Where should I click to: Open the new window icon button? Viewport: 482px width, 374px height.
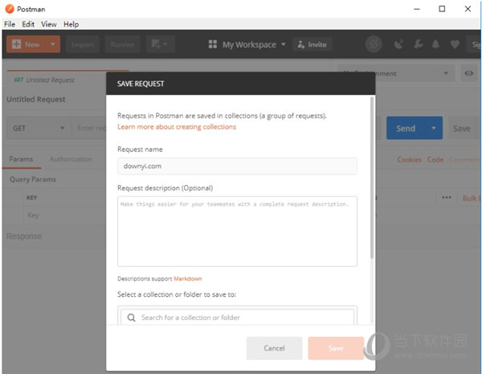[x=160, y=44]
